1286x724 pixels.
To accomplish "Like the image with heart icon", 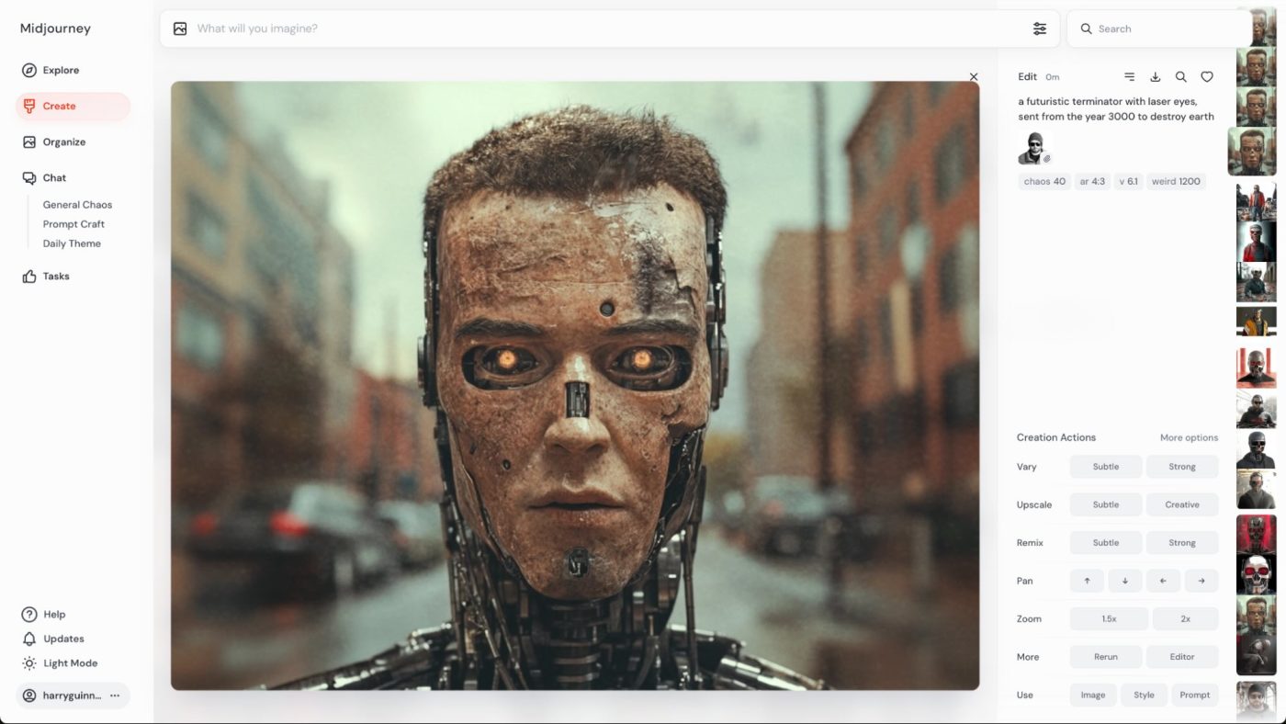I will pyautogui.click(x=1207, y=77).
